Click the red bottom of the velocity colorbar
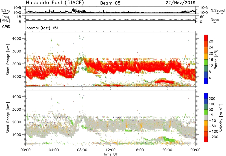This screenshot has height=156, width=226. click(206, 139)
